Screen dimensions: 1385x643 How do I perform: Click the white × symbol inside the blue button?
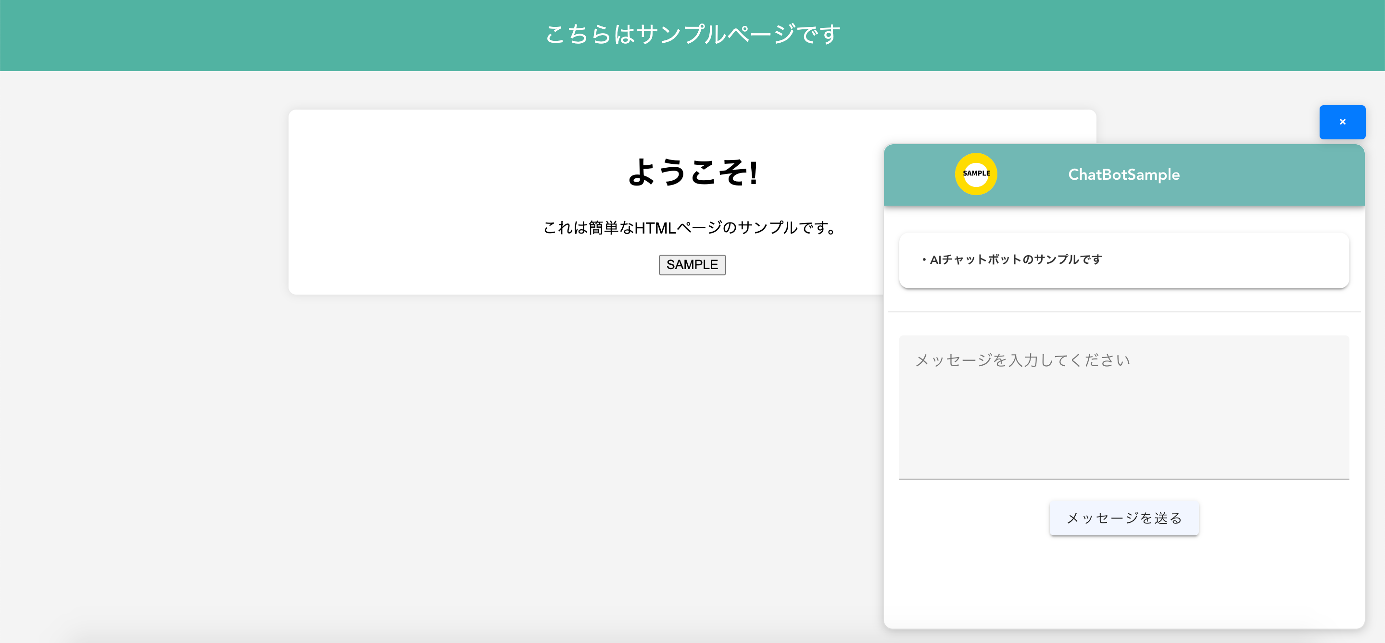[x=1342, y=122]
